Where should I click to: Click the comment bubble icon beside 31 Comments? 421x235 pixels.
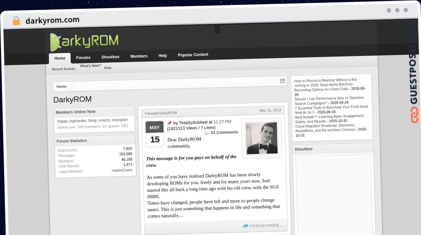tap(207, 133)
